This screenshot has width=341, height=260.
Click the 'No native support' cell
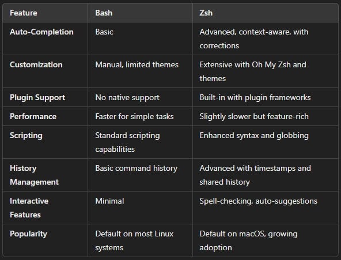tap(127, 98)
